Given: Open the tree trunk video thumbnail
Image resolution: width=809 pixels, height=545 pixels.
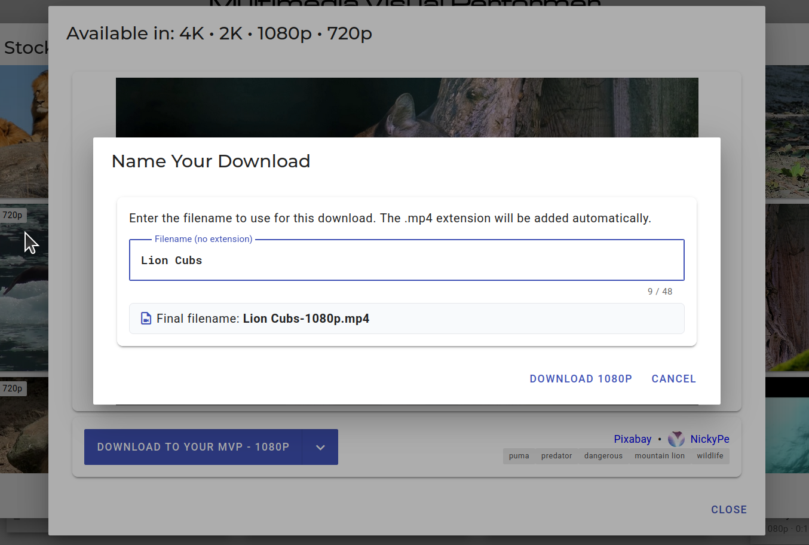Looking at the screenshot, I should 787,287.
